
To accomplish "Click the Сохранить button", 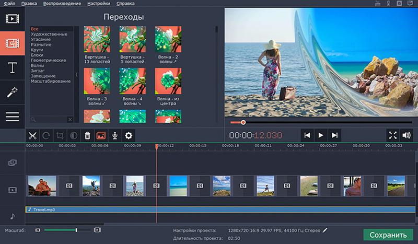I will tap(388, 235).
